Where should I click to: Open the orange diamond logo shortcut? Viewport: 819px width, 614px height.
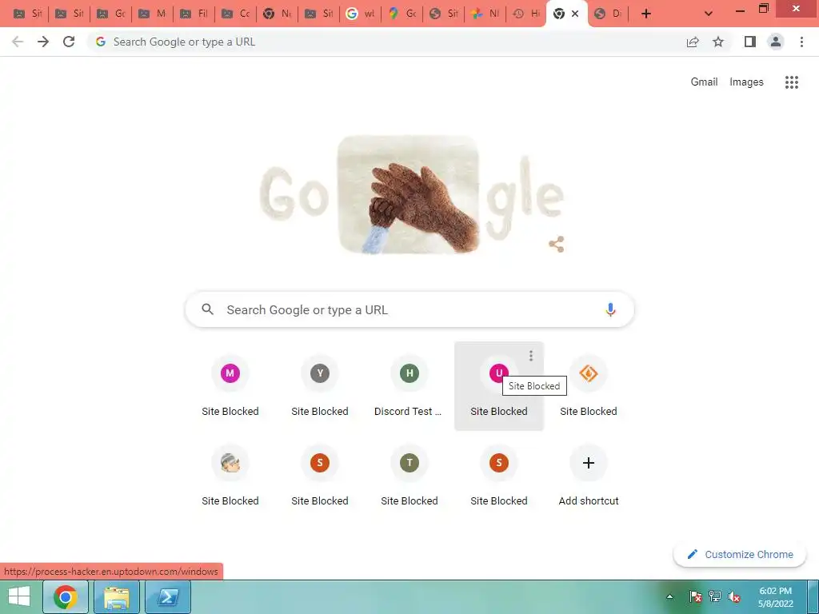coord(589,386)
